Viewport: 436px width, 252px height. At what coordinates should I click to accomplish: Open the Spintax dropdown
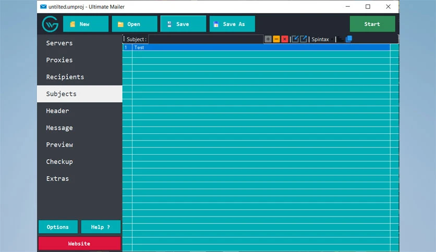[x=322, y=39]
